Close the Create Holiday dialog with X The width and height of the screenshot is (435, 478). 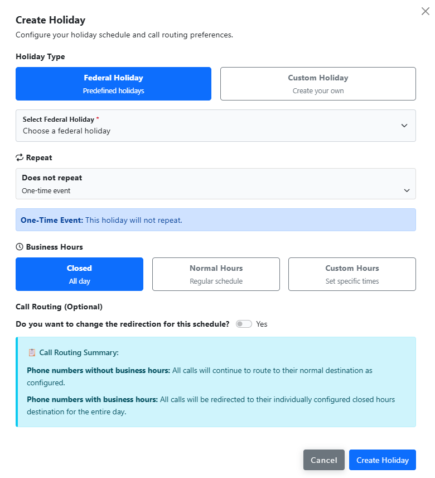tap(425, 11)
